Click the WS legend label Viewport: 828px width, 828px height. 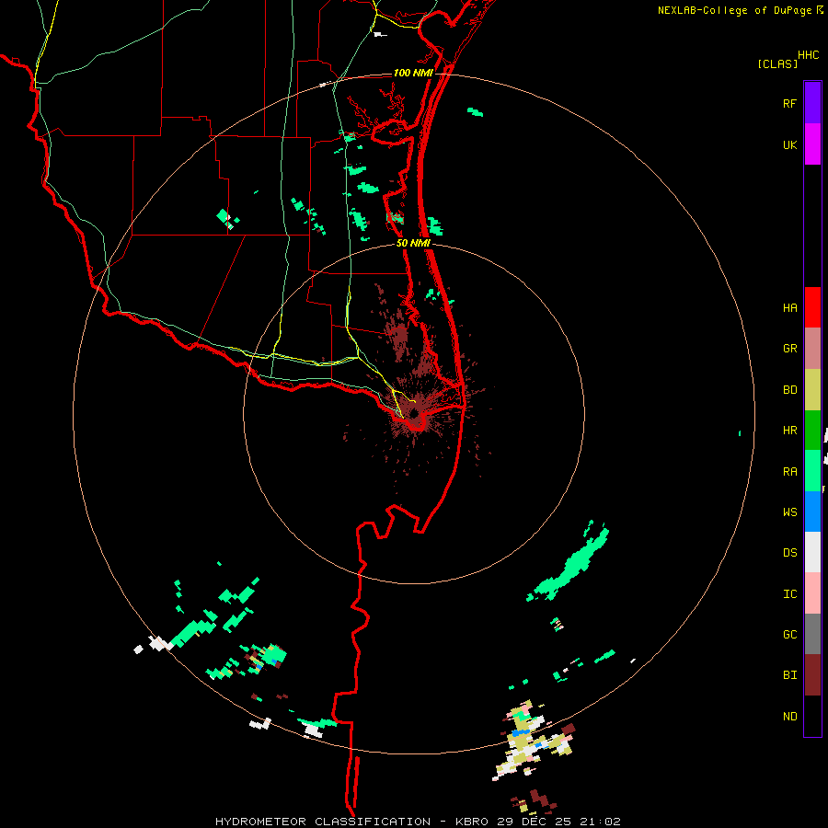[789, 512]
